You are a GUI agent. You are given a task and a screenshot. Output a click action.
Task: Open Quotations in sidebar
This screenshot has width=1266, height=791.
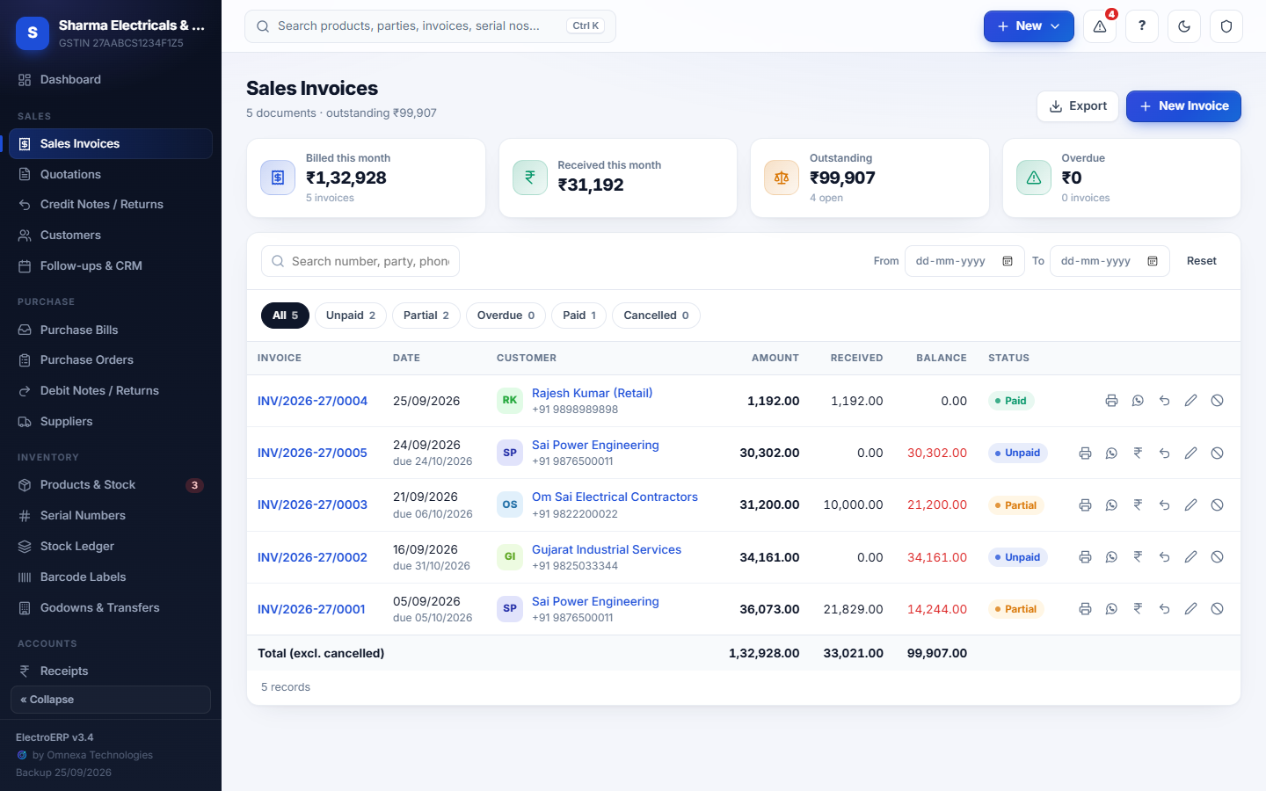pyautogui.click(x=111, y=174)
